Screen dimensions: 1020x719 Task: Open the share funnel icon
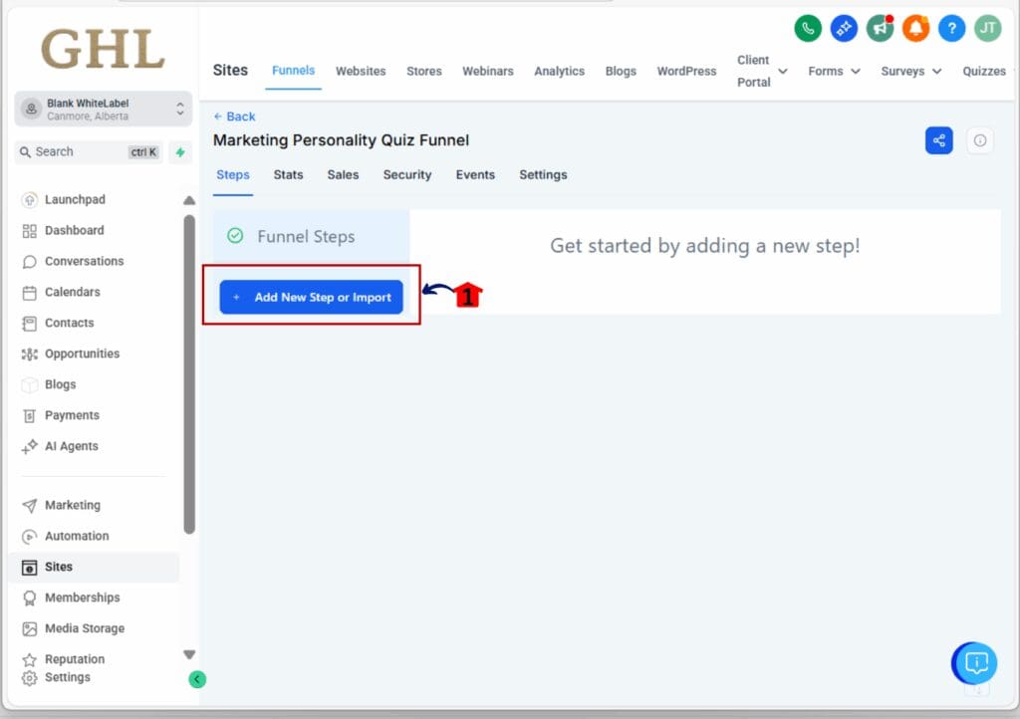938,140
